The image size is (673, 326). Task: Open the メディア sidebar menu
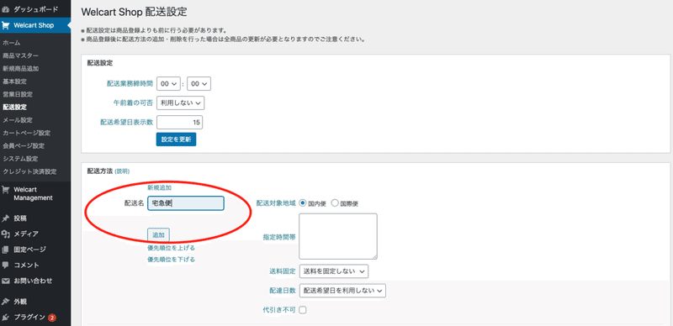(x=26, y=234)
